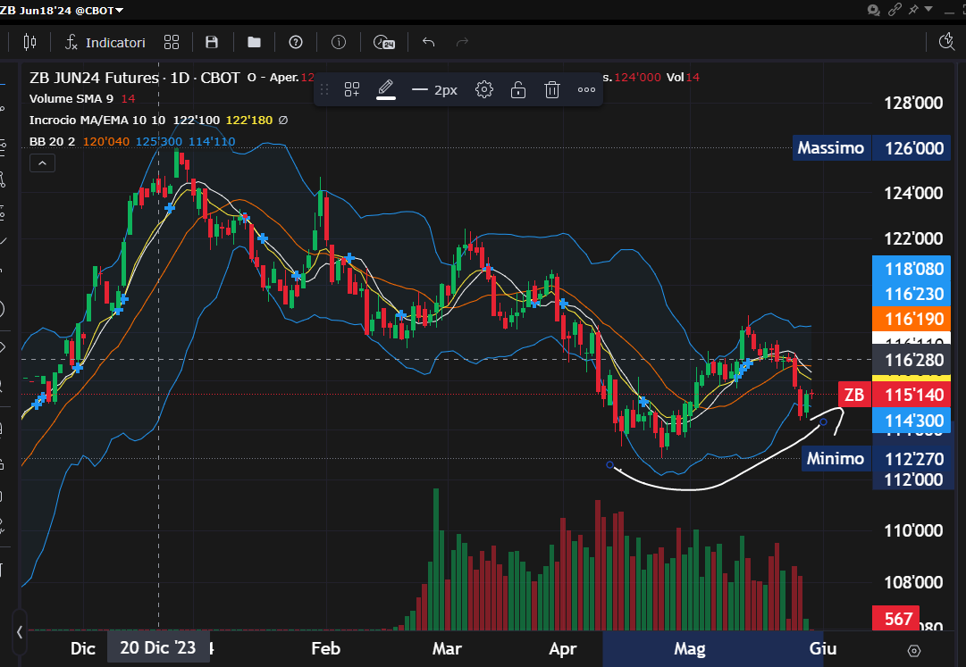Collapse the indicator legend with chevron button
Screen dimensions: 966x667
(43, 163)
